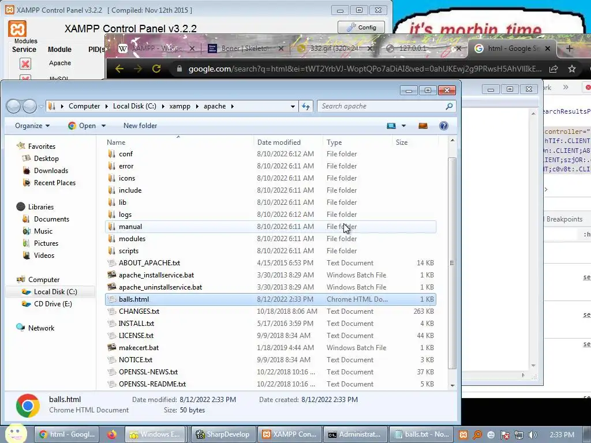
Task: Change your view icon in Explorer toolbar
Action: tap(391, 126)
